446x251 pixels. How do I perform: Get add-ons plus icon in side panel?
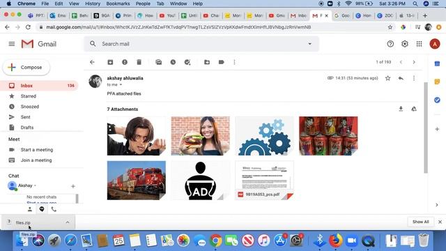[x=437, y=129]
